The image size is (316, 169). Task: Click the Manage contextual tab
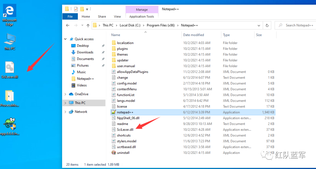(x=142, y=9)
